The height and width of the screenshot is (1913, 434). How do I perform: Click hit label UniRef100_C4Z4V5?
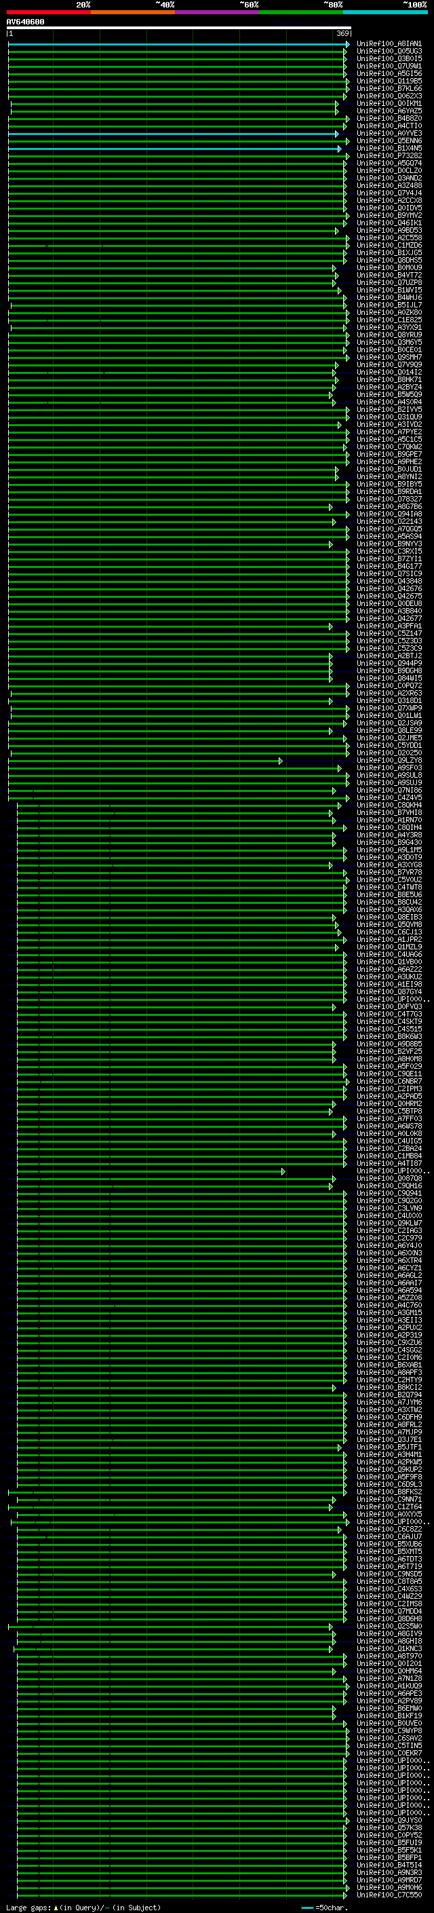[x=389, y=797]
